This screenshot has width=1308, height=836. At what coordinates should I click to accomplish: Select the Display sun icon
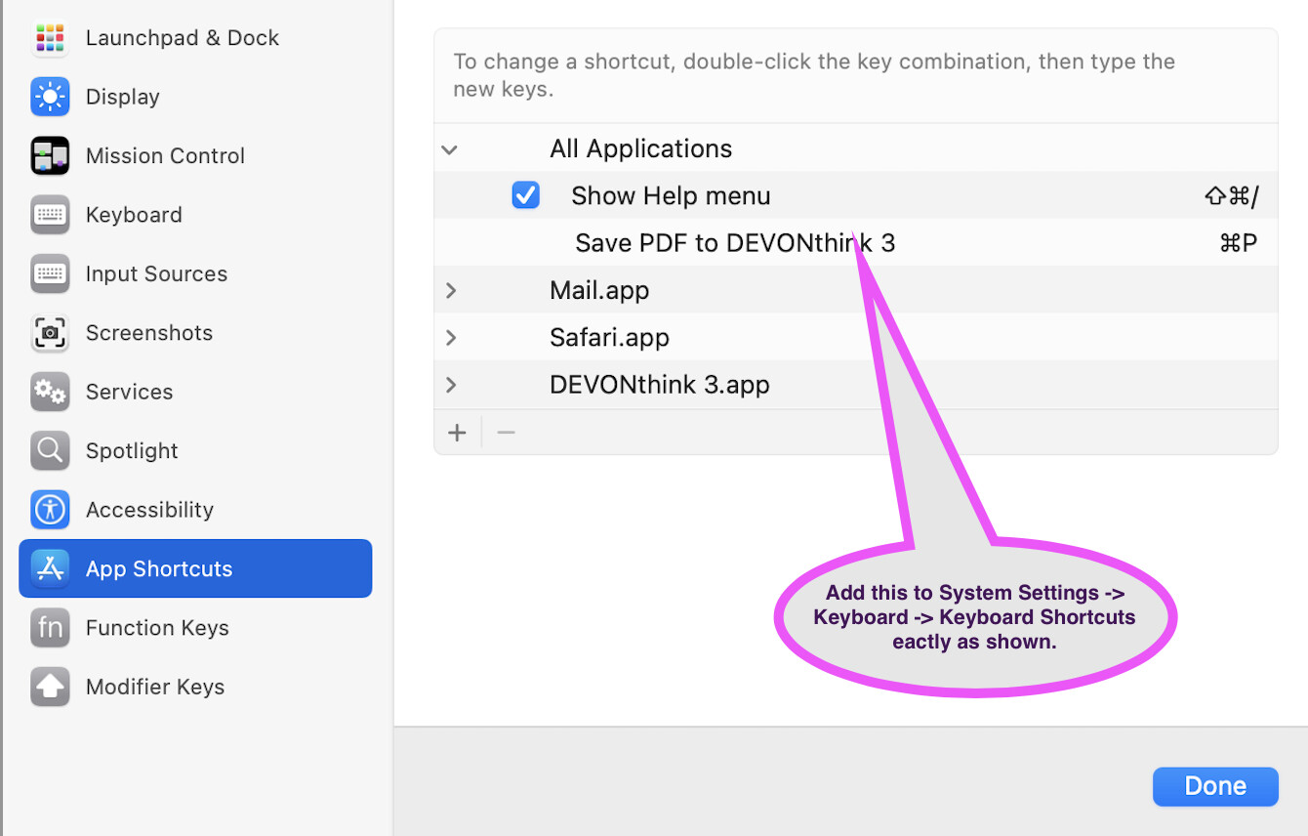point(50,97)
